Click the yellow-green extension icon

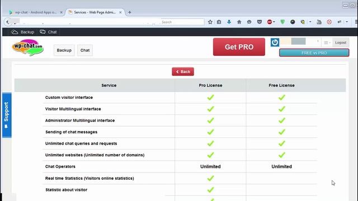(303, 22)
